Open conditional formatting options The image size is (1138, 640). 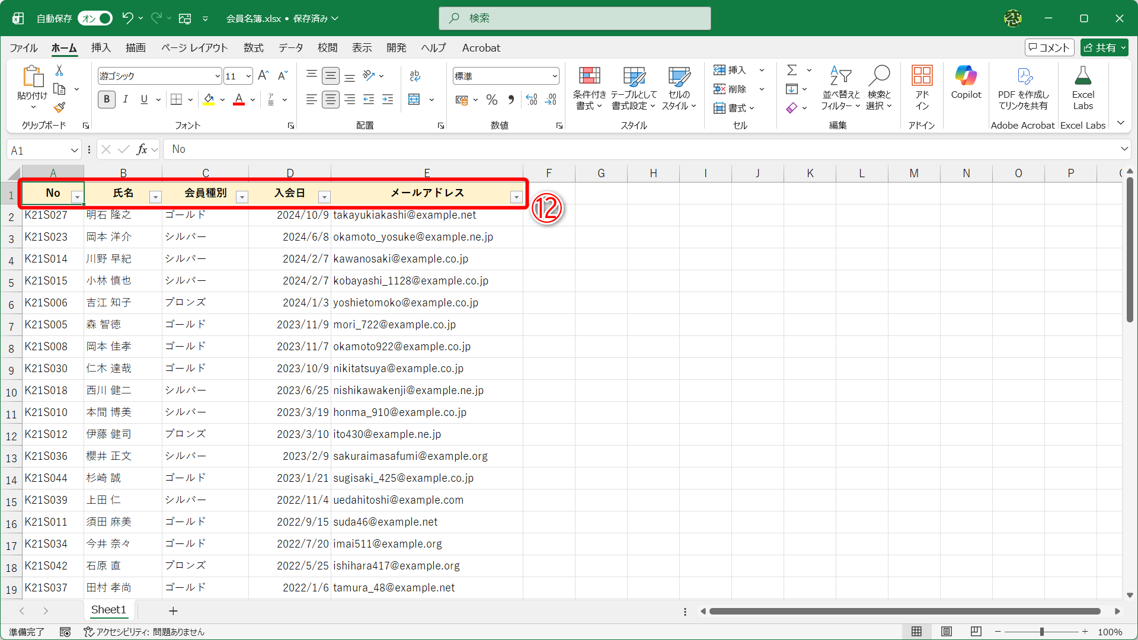(x=589, y=88)
